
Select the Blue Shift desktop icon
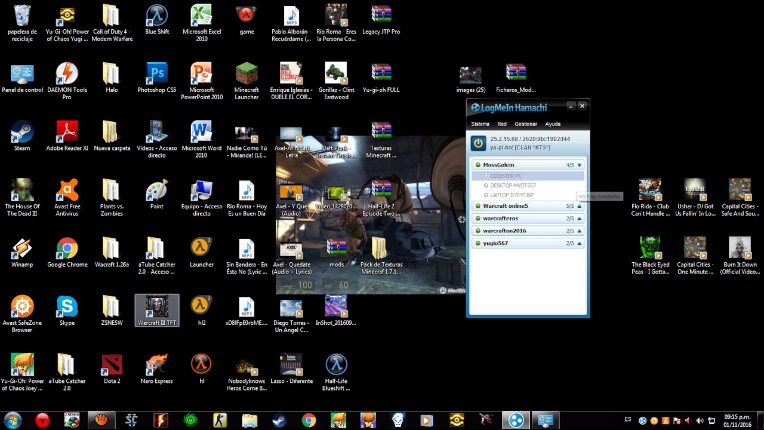(x=157, y=20)
